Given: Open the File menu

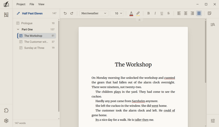Looking at the screenshot, I should (32, 4).
